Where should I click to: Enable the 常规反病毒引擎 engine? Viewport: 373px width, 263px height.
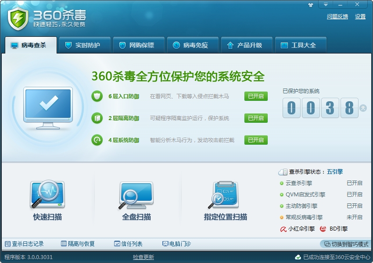tap(354, 217)
